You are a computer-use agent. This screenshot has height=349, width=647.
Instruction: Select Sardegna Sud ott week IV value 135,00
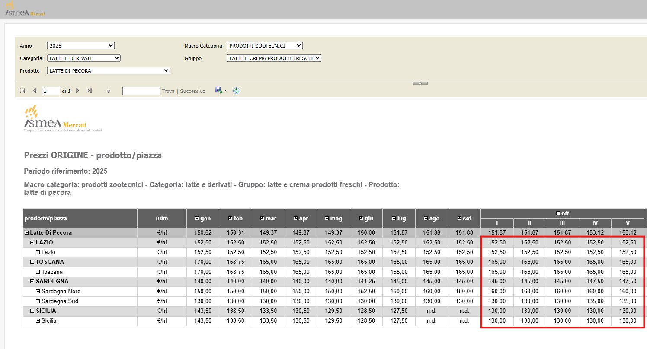(x=595, y=301)
